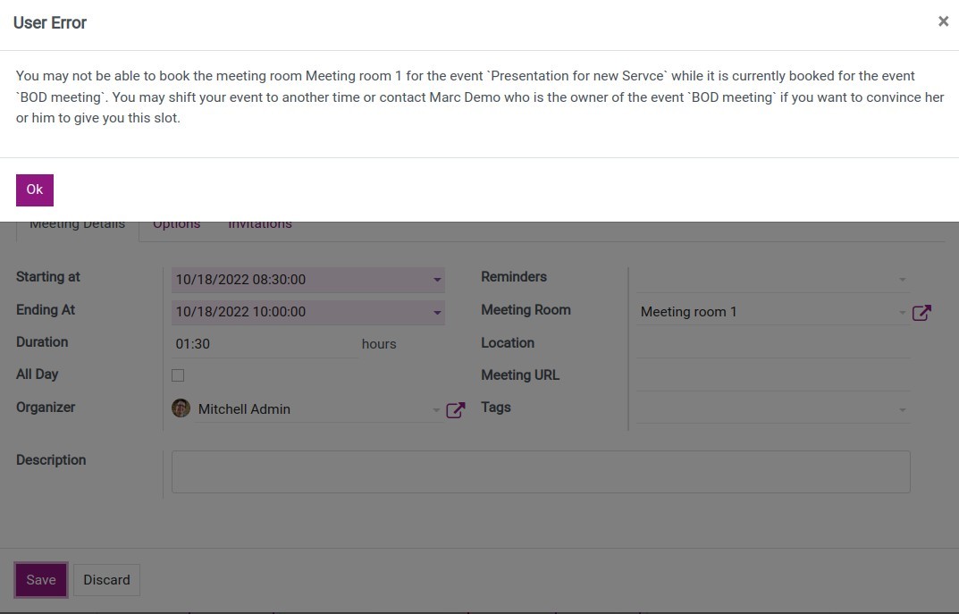Screen dimensions: 959x614
Task: Switch to the Options tab
Action: click(x=177, y=225)
